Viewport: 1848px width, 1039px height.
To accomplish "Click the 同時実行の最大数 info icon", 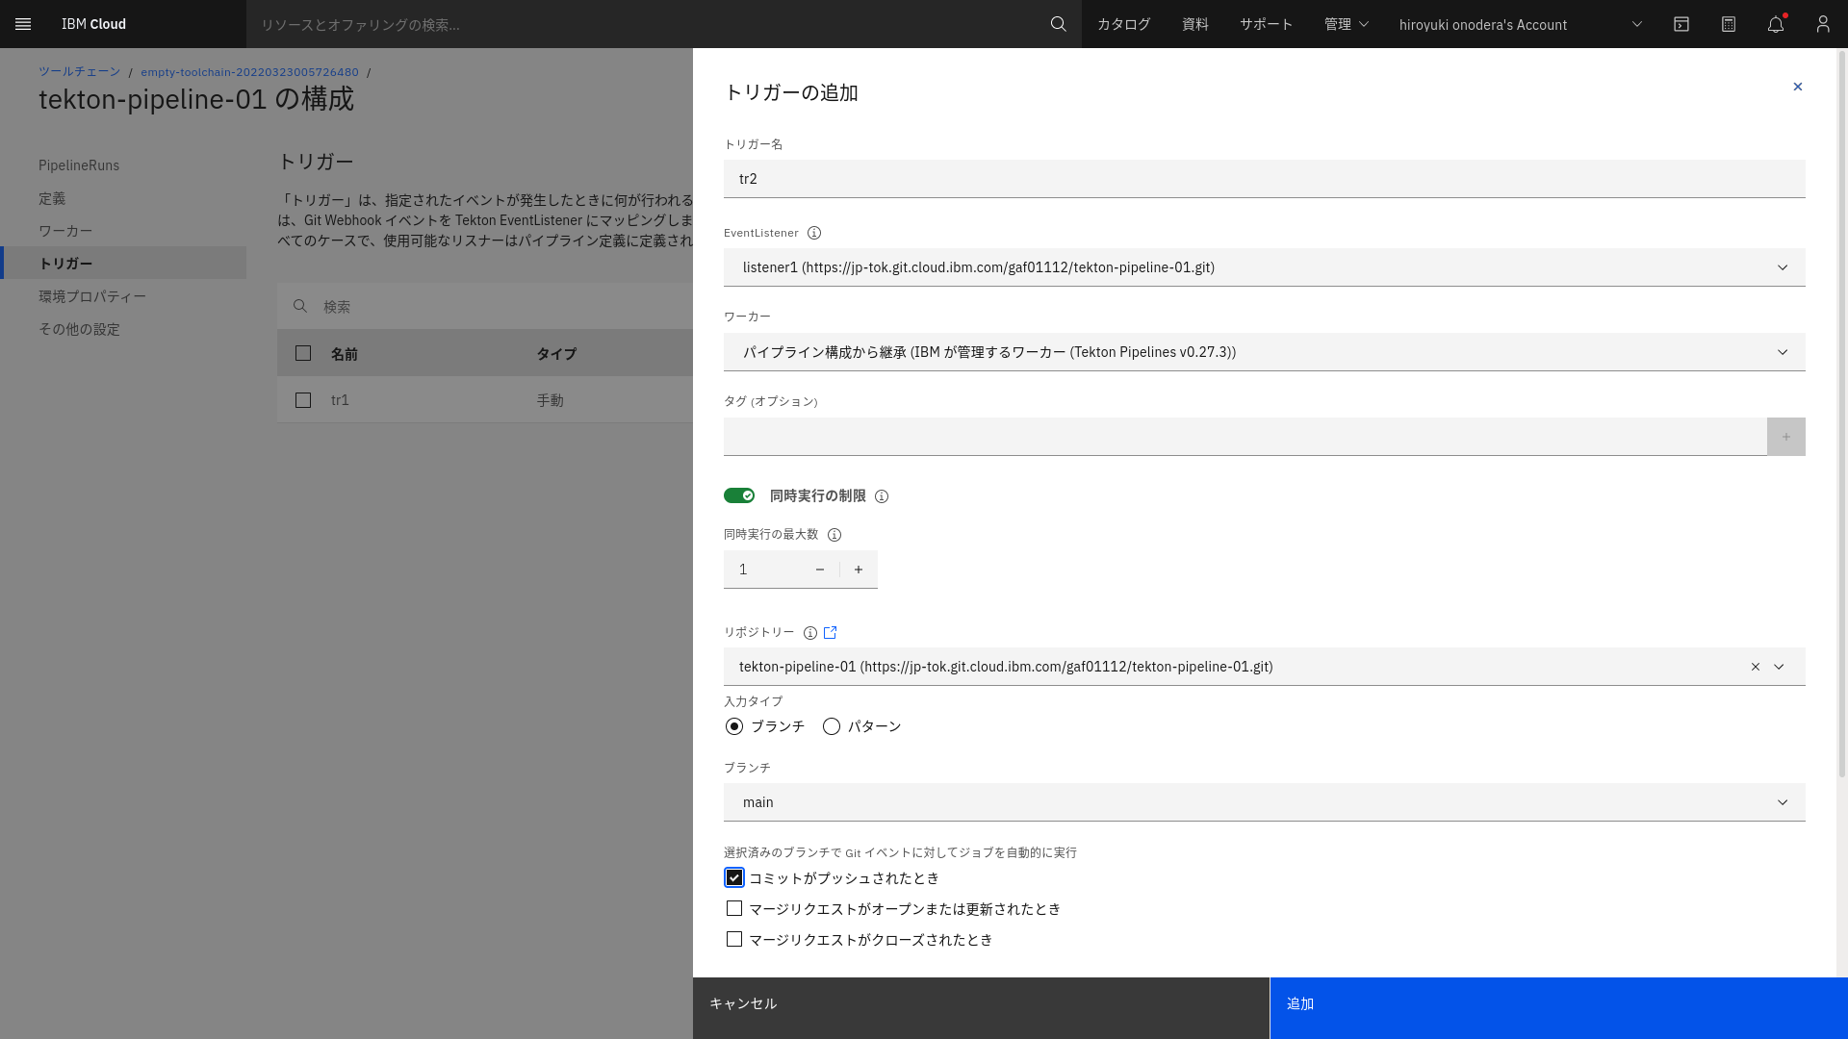I will [x=834, y=534].
